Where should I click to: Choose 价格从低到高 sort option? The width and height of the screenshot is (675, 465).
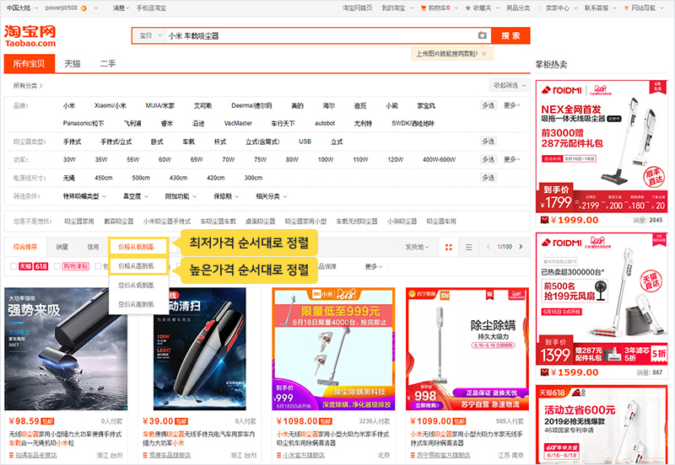(138, 247)
